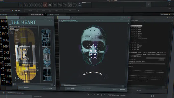Toggle the GPU RENDER switch

click(x=169, y=14)
